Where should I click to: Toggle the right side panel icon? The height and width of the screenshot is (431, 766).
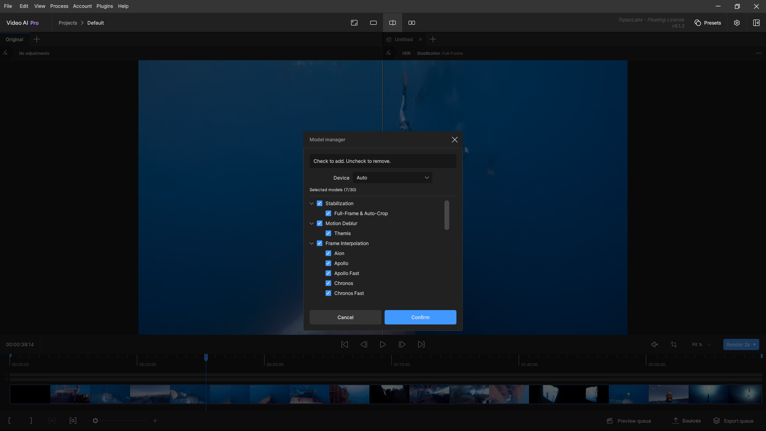756,23
